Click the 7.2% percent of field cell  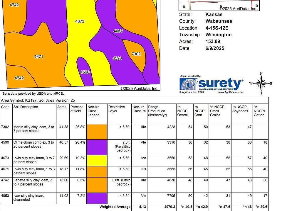tap(81, 196)
